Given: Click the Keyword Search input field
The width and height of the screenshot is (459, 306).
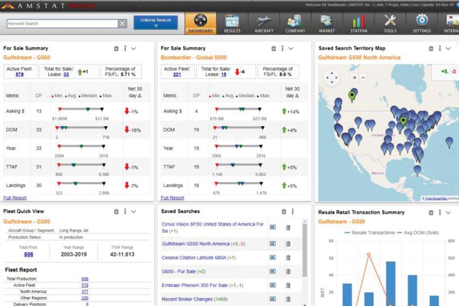Looking at the screenshot, I should 62,24.
